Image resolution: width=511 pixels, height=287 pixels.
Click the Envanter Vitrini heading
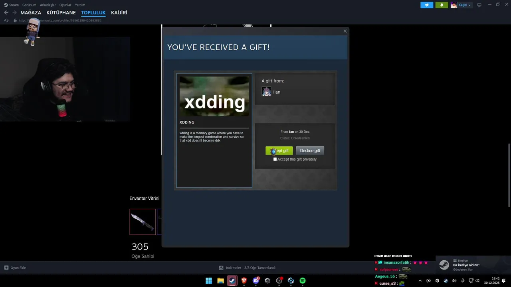[x=144, y=198]
